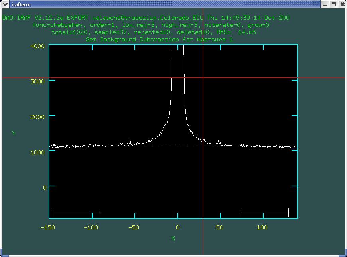Click the 'rejected=0' status text
This screenshot has height=257, width=347.
pyautogui.click(x=152, y=32)
